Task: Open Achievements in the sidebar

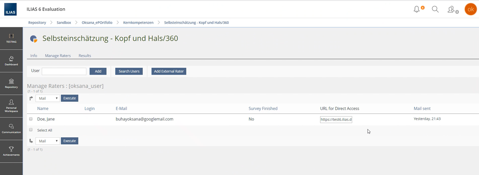Action: coord(11,151)
